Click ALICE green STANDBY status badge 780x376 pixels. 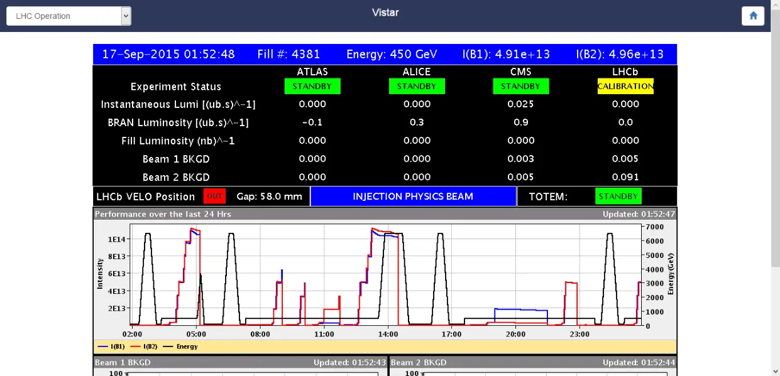tap(417, 86)
